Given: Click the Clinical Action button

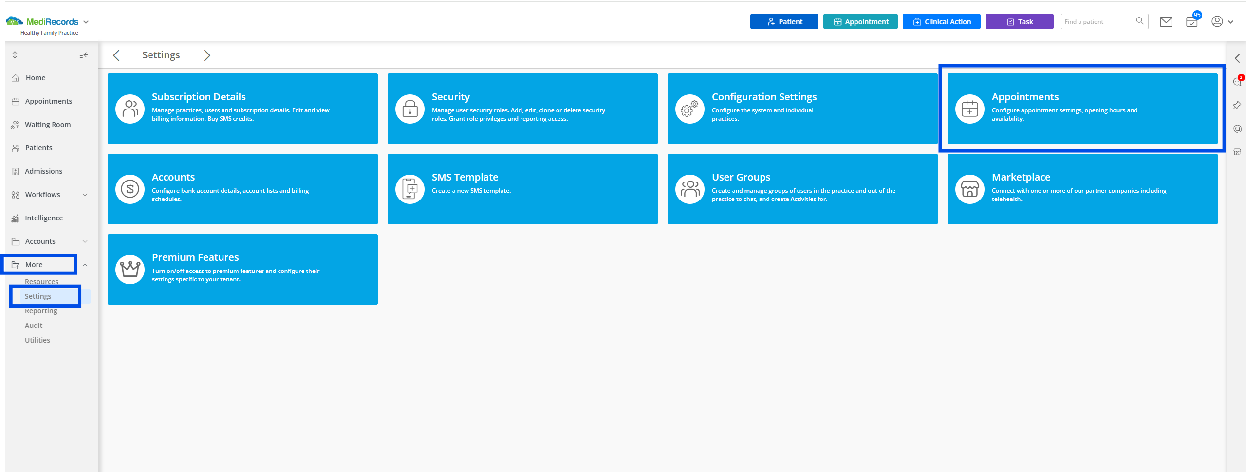Looking at the screenshot, I should point(941,21).
